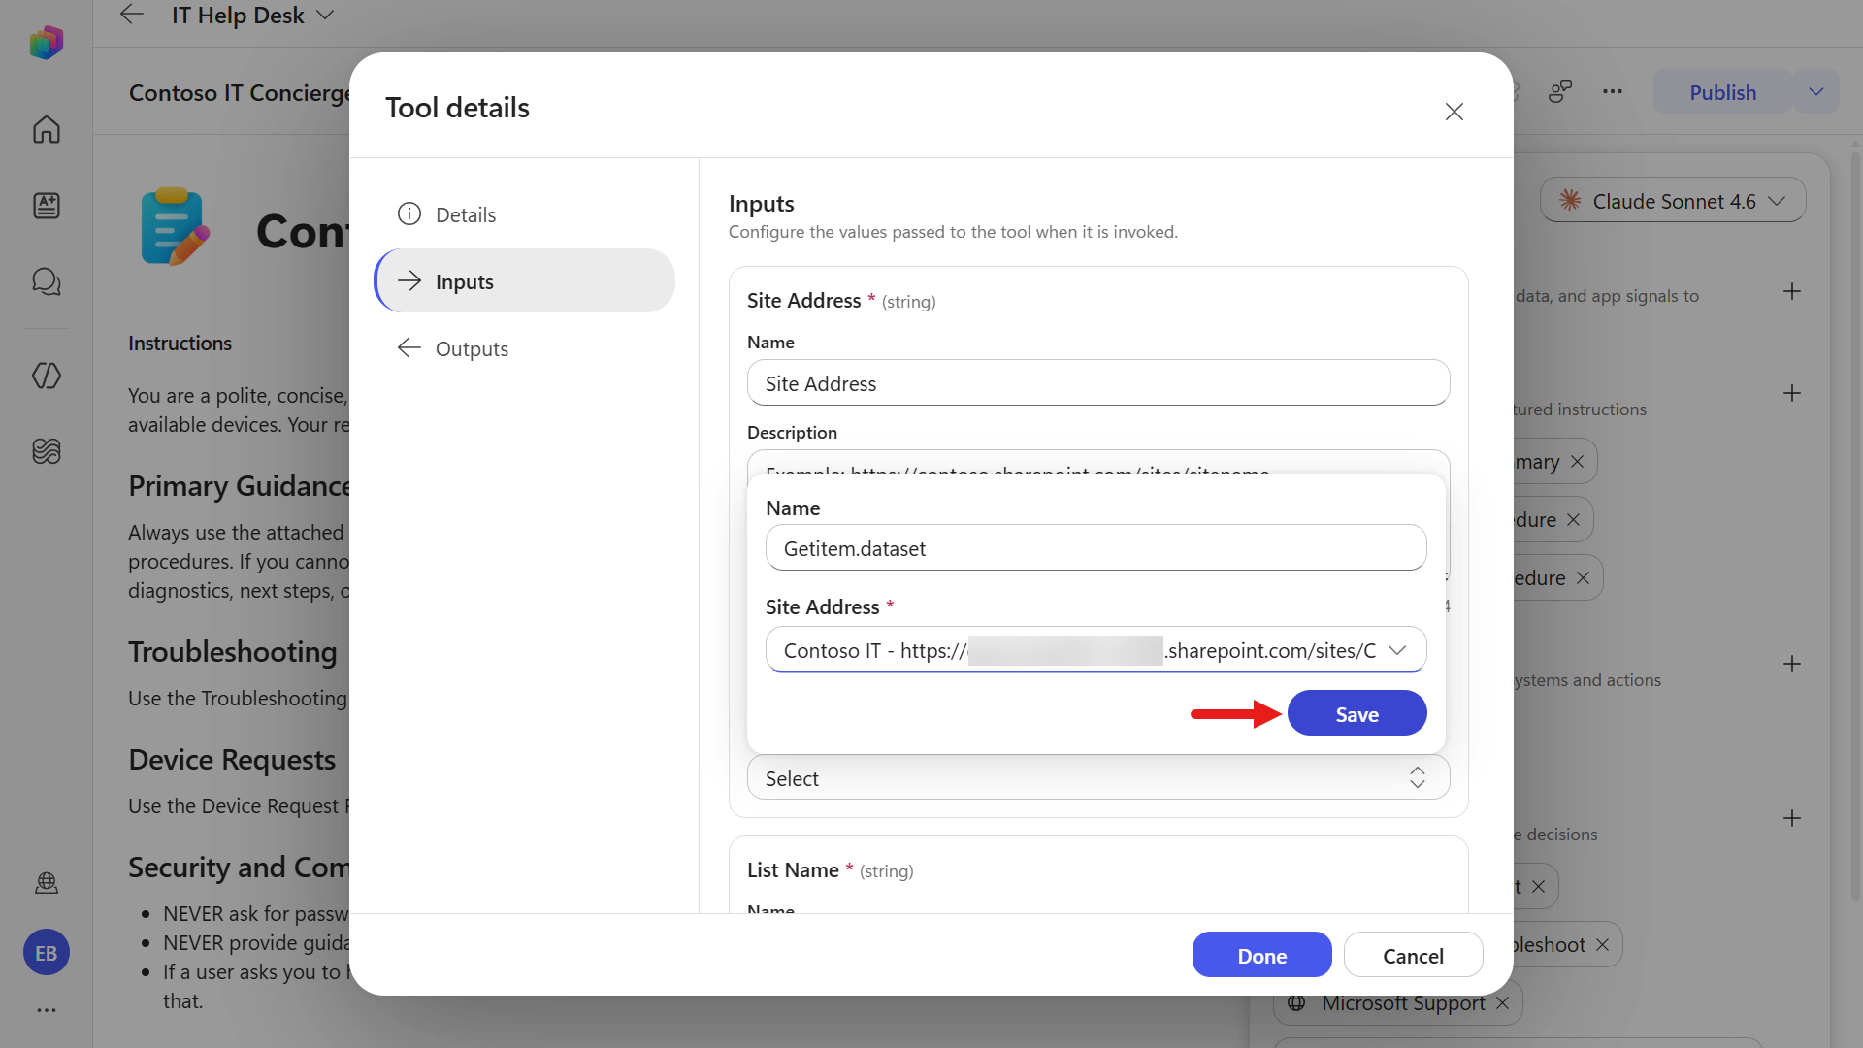Open the Flows icon in sidebar

click(46, 375)
